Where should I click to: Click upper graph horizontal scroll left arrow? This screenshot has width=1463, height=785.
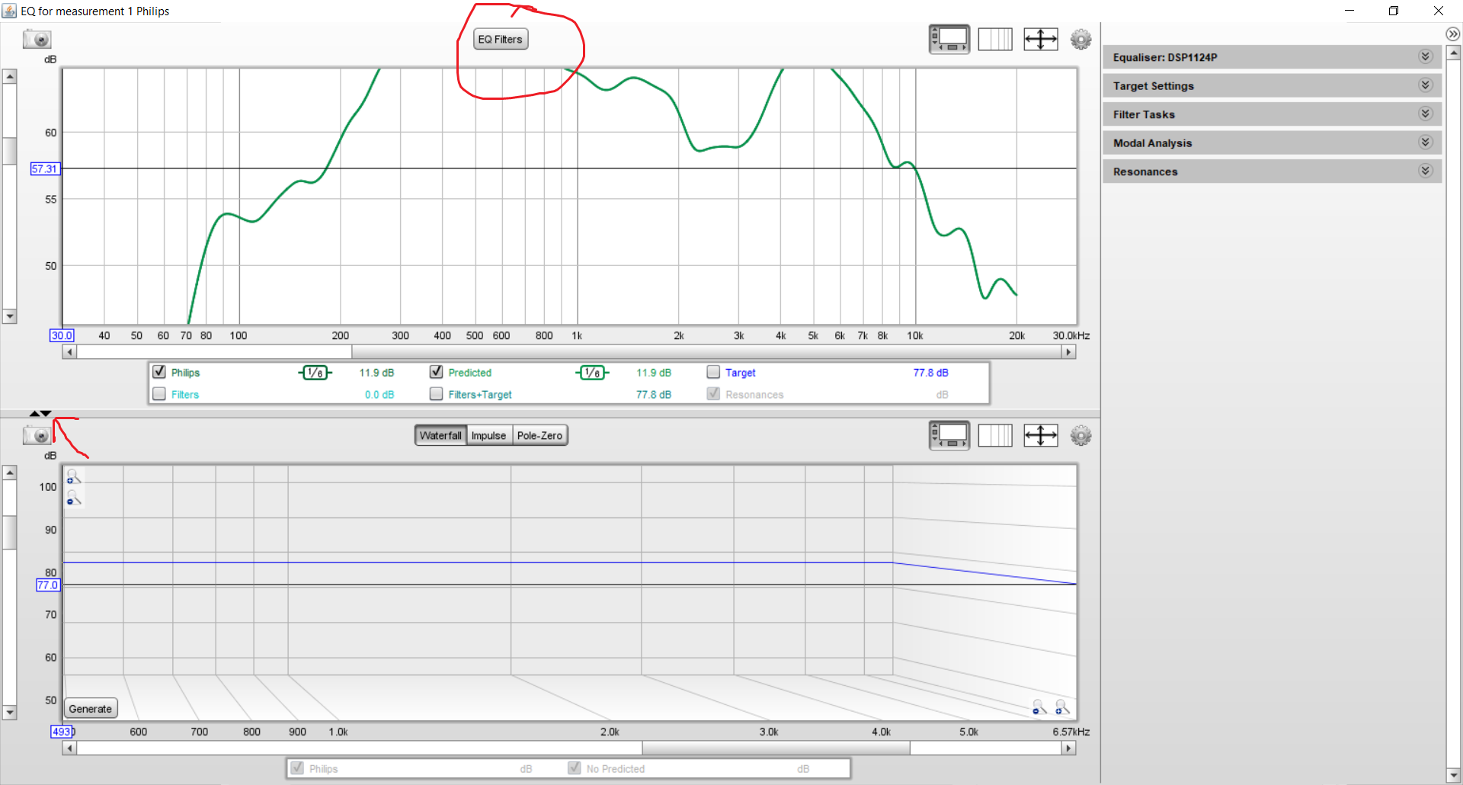(x=69, y=352)
